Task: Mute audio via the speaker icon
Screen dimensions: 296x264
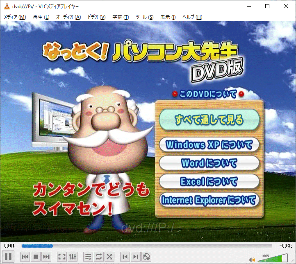Action: (x=252, y=259)
